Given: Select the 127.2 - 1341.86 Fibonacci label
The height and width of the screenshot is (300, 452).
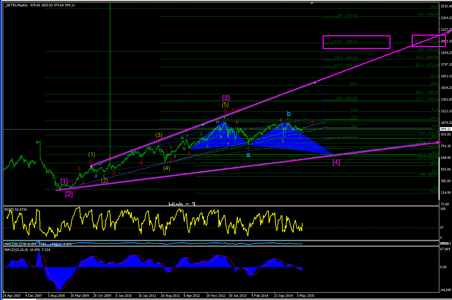Looking at the screenshot, I should click(x=427, y=100).
